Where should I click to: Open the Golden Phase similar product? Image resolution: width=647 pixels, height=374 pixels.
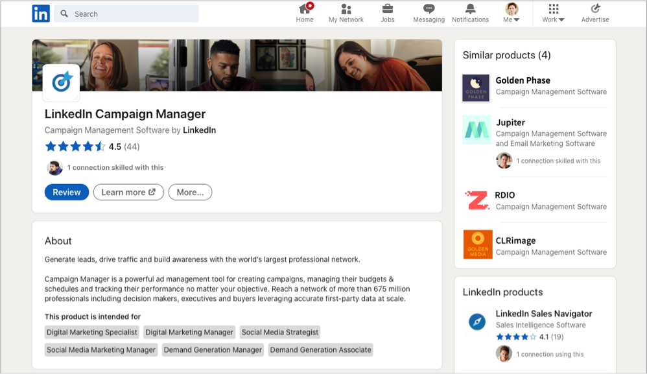tap(521, 80)
